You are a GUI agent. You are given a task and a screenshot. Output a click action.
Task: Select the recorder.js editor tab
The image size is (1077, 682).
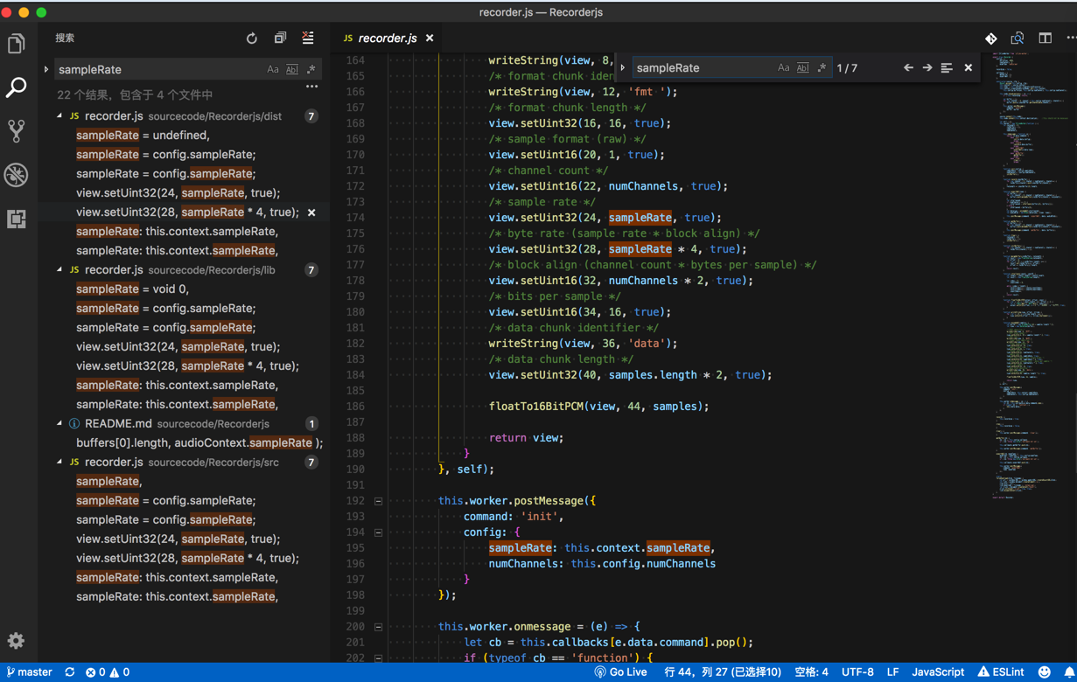[387, 38]
